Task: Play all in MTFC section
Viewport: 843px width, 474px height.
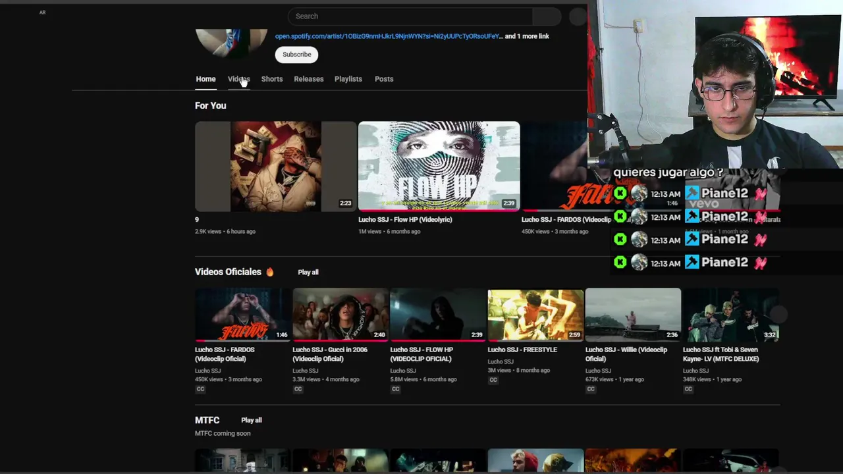Action: point(252,420)
